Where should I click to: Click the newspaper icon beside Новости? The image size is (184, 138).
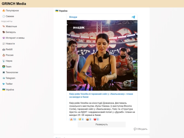4,44
